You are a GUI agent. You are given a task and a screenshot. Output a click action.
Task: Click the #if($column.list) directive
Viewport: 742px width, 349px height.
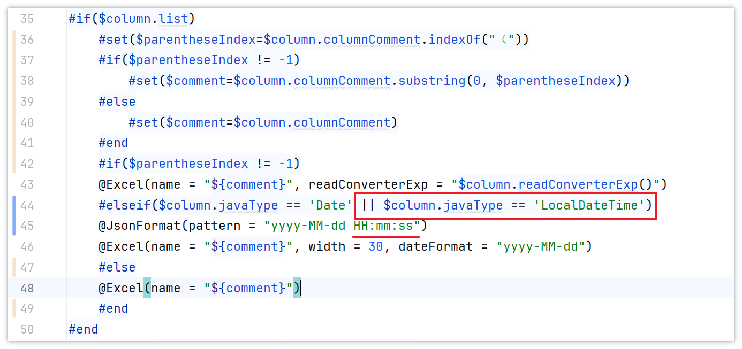point(132,19)
